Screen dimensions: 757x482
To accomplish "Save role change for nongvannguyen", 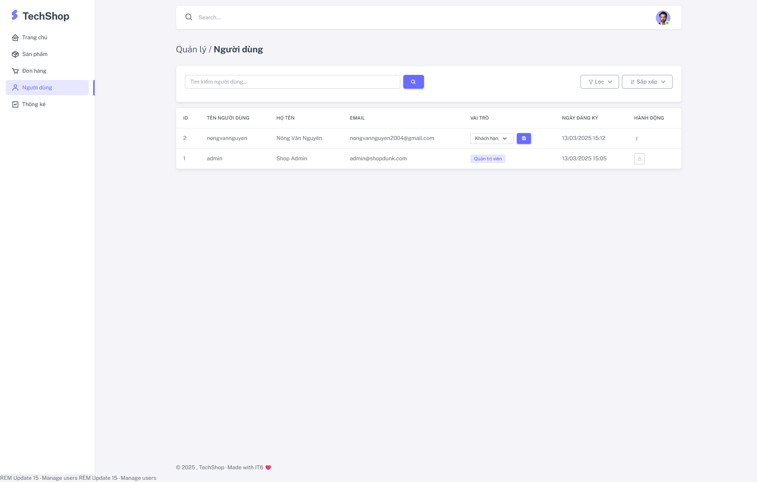I will coord(524,138).
